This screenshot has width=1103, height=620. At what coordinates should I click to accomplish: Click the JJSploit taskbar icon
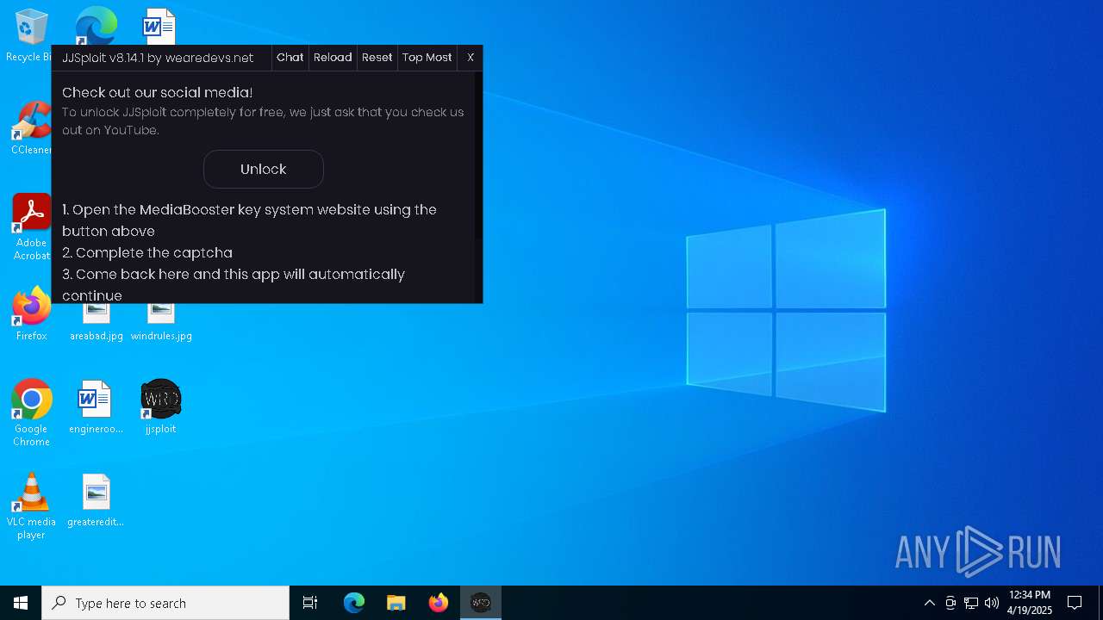coord(481,603)
